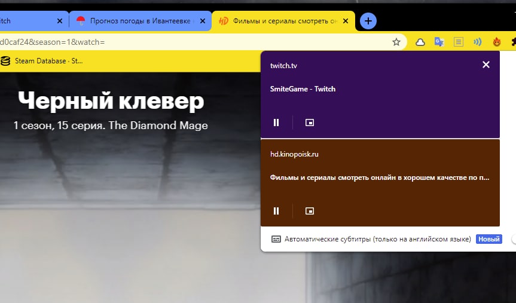Switch to the Twitch tab
The image size is (516, 303).
pyautogui.click(x=33, y=21)
